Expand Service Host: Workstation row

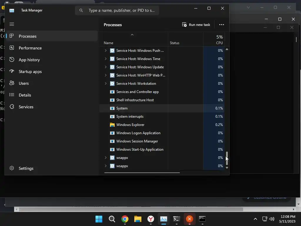click(x=106, y=83)
